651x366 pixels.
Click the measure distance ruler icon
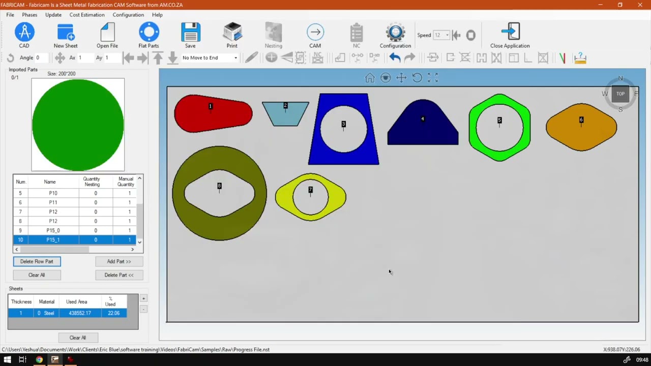[x=580, y=58]
